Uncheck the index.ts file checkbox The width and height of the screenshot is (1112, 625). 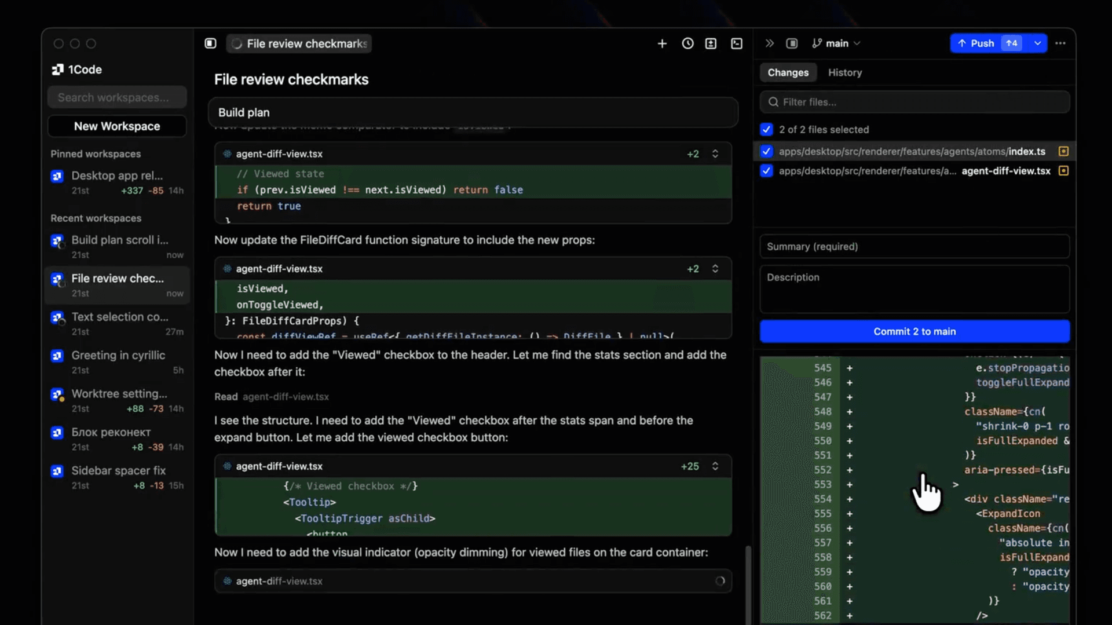(766, 151)
